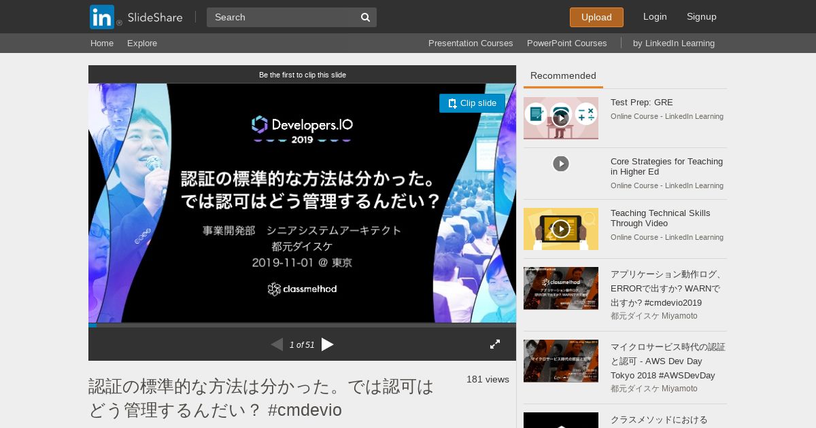Open アプリケーション動作ログ slide thumbnail

561,288
